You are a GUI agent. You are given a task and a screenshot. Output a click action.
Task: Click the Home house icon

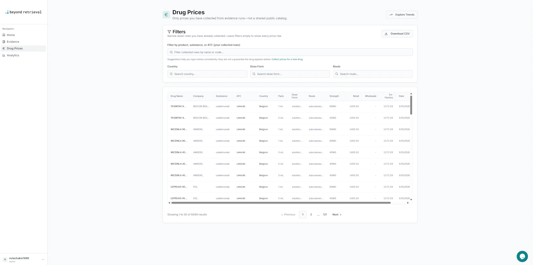click(x=4, y=35)
